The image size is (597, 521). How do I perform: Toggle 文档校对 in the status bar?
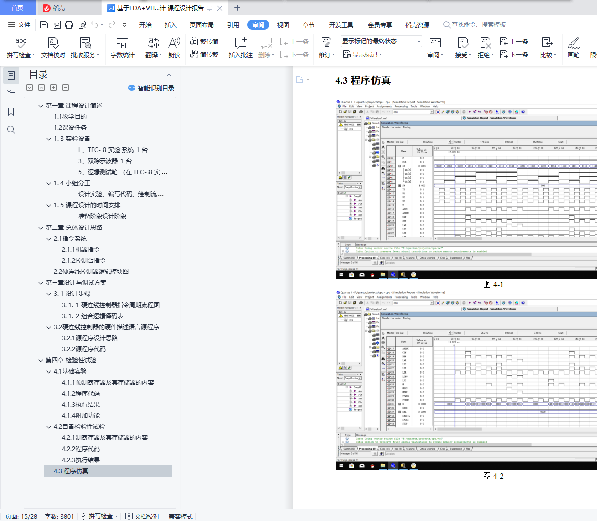(142, 516)
